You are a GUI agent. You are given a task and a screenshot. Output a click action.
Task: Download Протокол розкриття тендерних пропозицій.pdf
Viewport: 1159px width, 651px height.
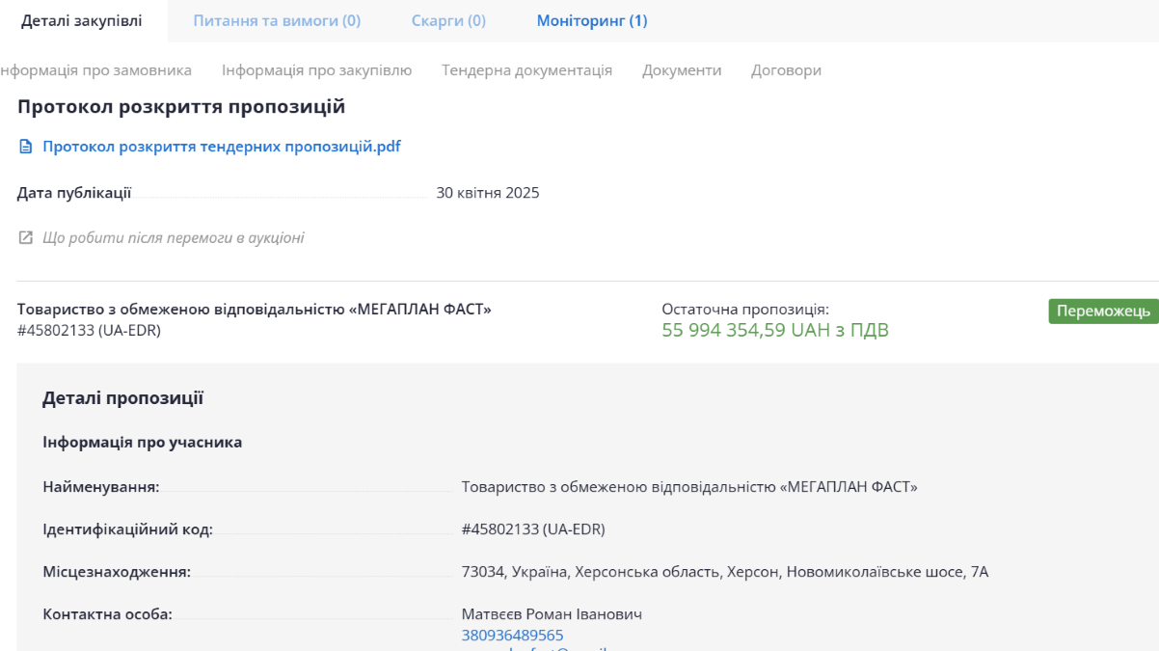(221, 147)
